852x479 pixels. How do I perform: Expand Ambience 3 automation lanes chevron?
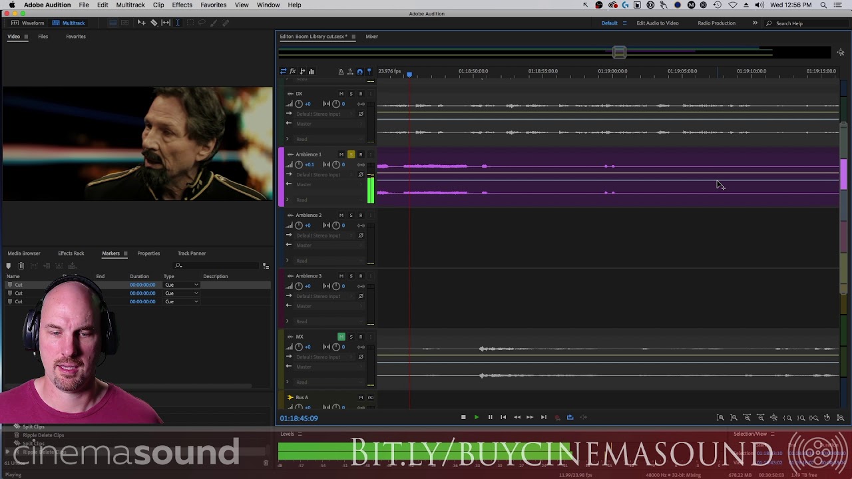pos(288,321)
